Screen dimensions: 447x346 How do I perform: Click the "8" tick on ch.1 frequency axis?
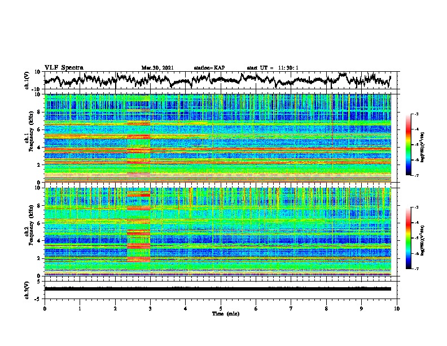click(39, 112)
